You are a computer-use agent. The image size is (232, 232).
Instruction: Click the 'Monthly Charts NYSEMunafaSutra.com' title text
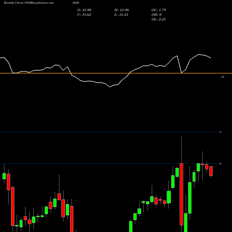[x=29, y=3]
